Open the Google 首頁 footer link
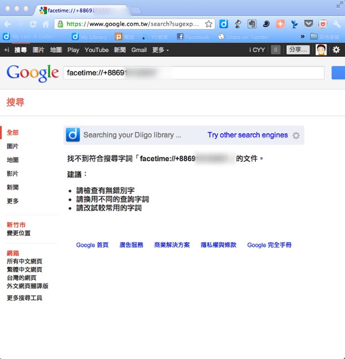This screenshot has width=345, height=359. pos(92,245)
